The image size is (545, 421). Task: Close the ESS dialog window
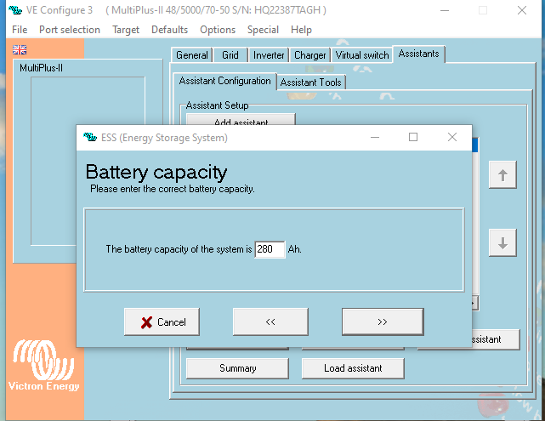coord(451,137)
